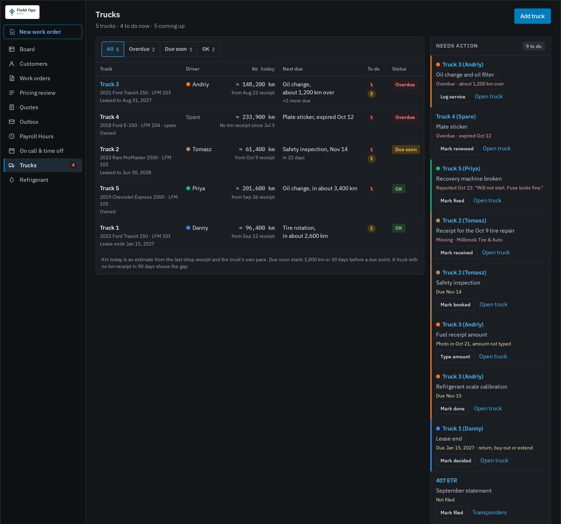Image resolution: width=561 pixels, height=524 pixels.
Task: Open Board via its grid icon
Action: click(x=12, y=49)
